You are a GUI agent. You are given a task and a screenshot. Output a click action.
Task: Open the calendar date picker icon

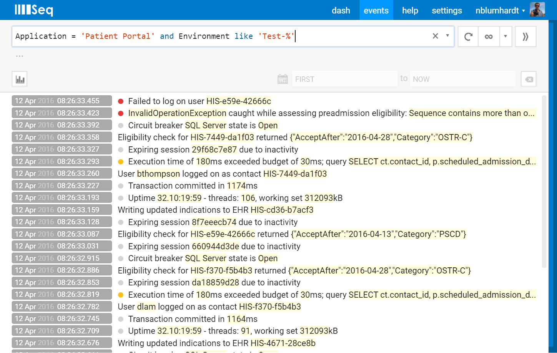pyautogui.click(x=283, y=79)
